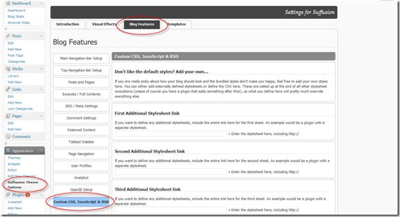
Task: Click the Posts heading text in sidebar
Action: [17, 36]
